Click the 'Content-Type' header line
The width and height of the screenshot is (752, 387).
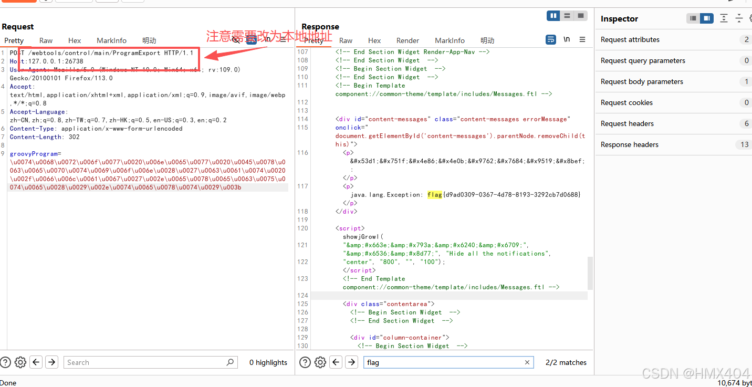(96, 129)
